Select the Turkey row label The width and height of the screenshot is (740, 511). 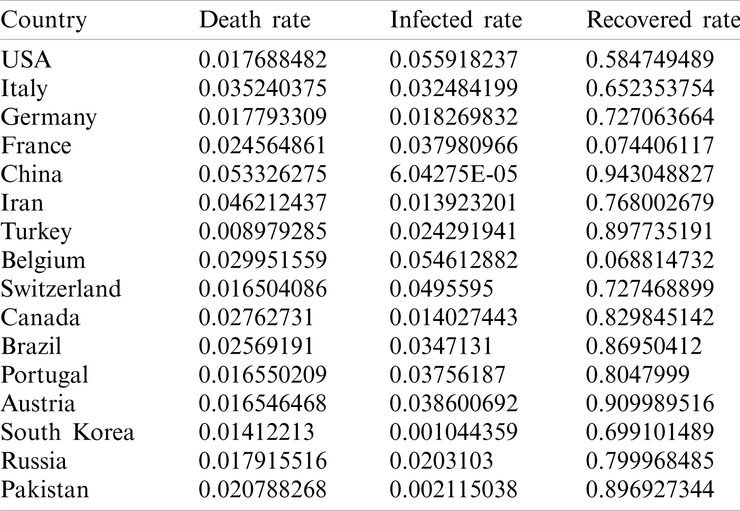coord(36,231)
